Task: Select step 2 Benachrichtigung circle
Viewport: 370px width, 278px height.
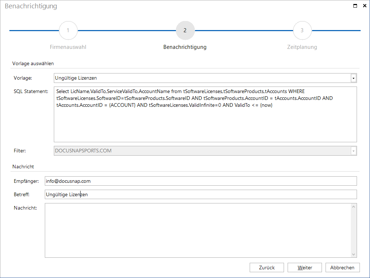Action: pyautogui.click(x=185, y=30)
